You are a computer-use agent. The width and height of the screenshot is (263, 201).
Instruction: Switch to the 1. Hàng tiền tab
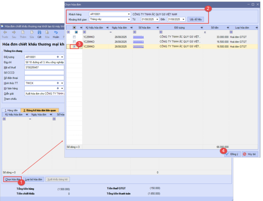[x=11, y=110]
